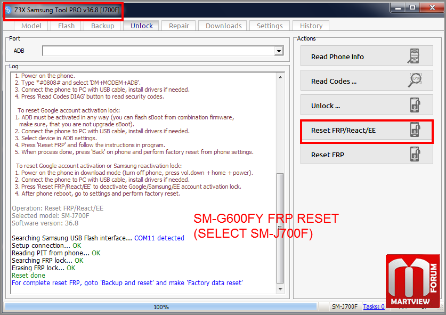This screenshot has height=315, width=446.
Task: Click the Unlock action button
Action: click(x=367, y=106)
